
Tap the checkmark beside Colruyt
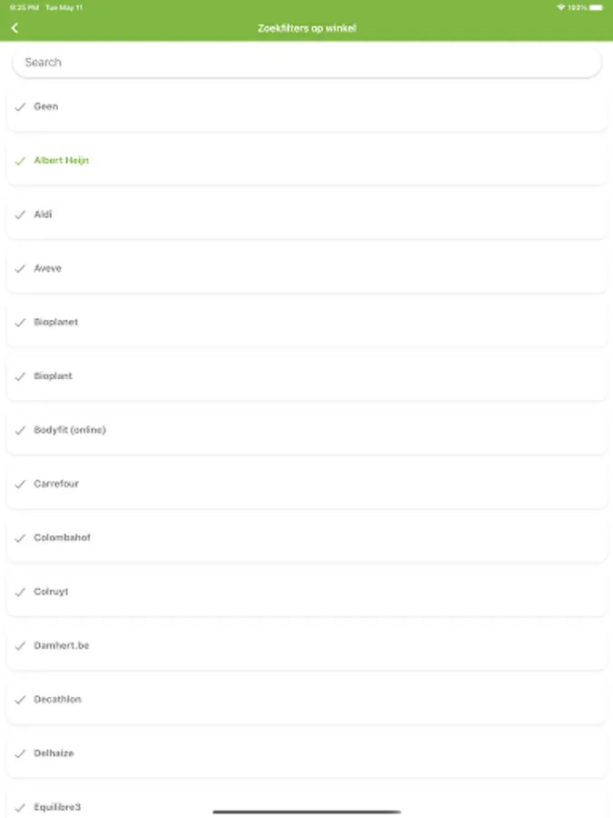click(20, 592)
